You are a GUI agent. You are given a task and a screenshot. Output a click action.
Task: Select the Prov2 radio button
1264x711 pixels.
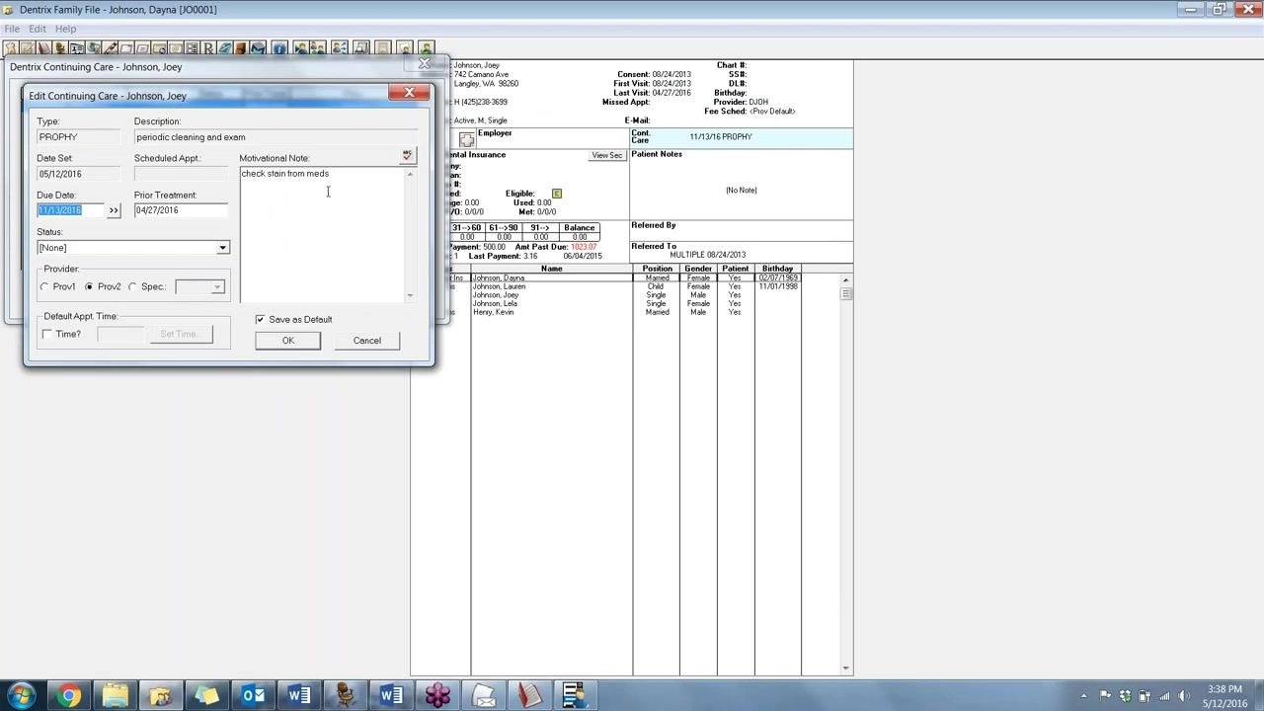point(89,286)
